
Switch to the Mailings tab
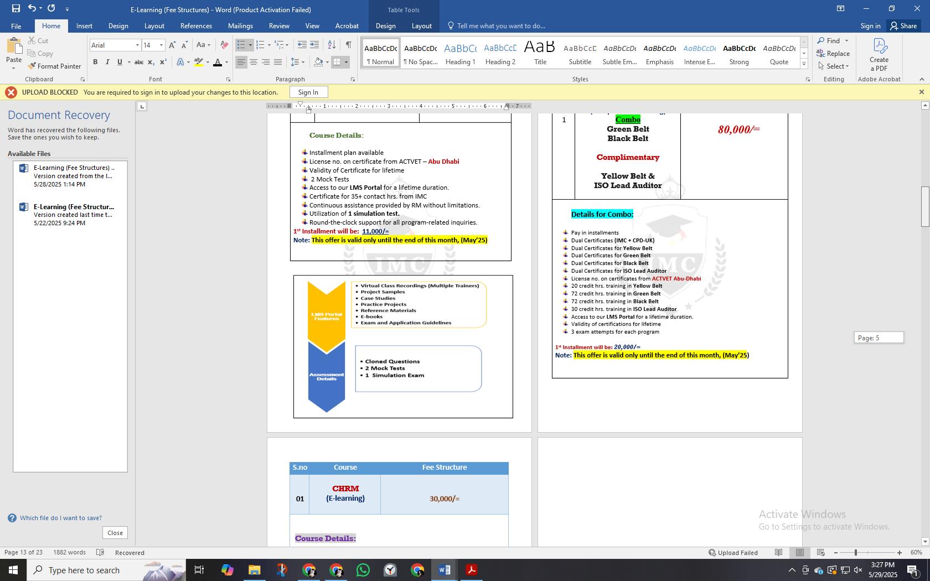240,26
